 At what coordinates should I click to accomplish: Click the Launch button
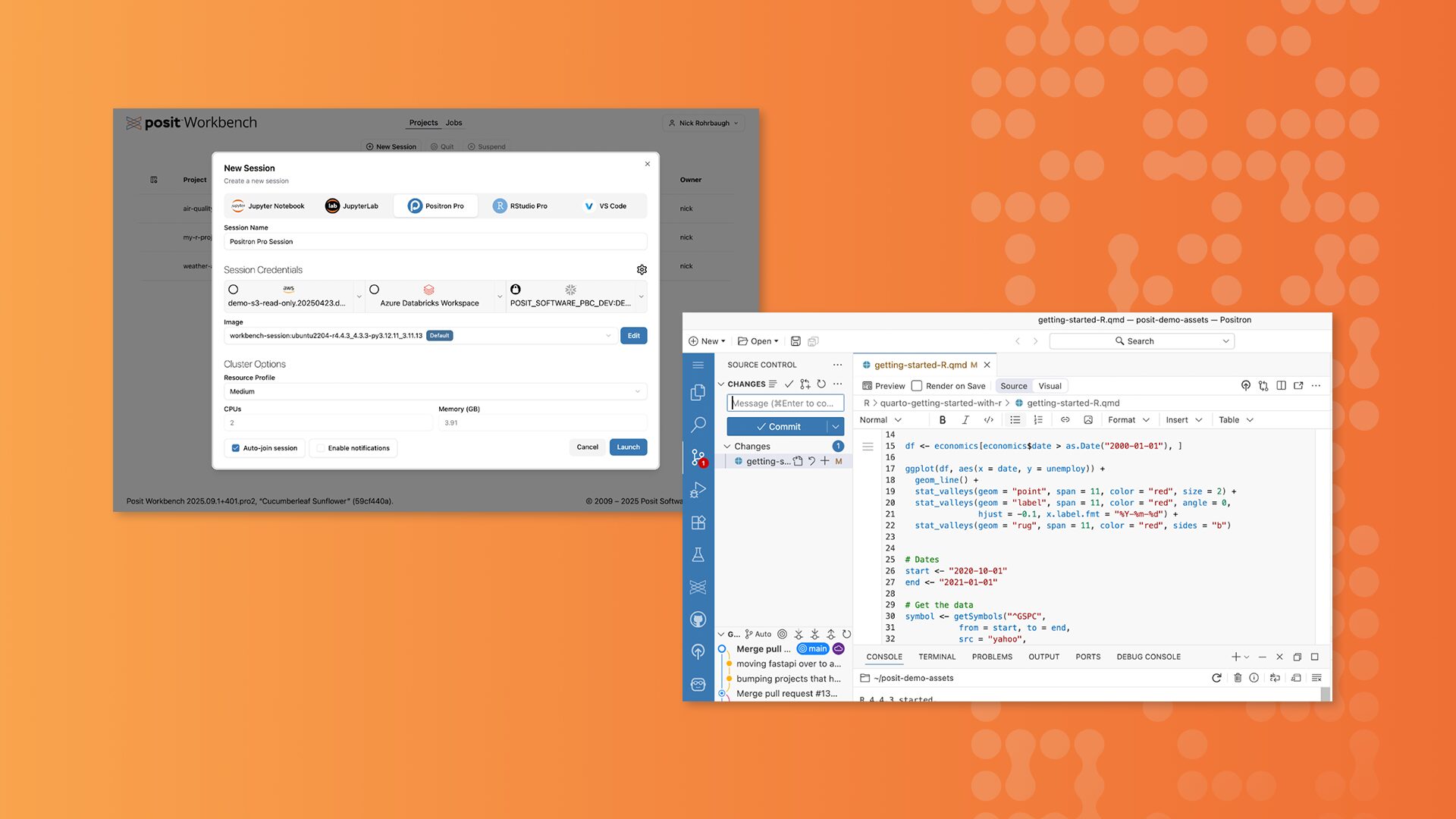pos(628,447)
